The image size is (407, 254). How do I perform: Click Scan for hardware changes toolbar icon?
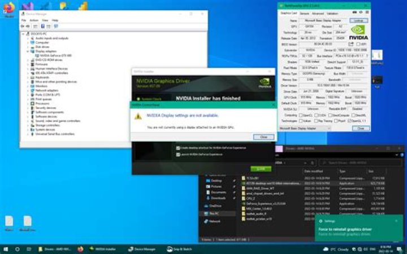coord(56,26)
